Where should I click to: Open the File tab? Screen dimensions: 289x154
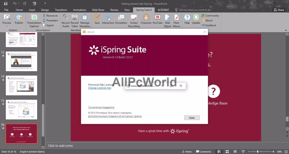[6, 10]
